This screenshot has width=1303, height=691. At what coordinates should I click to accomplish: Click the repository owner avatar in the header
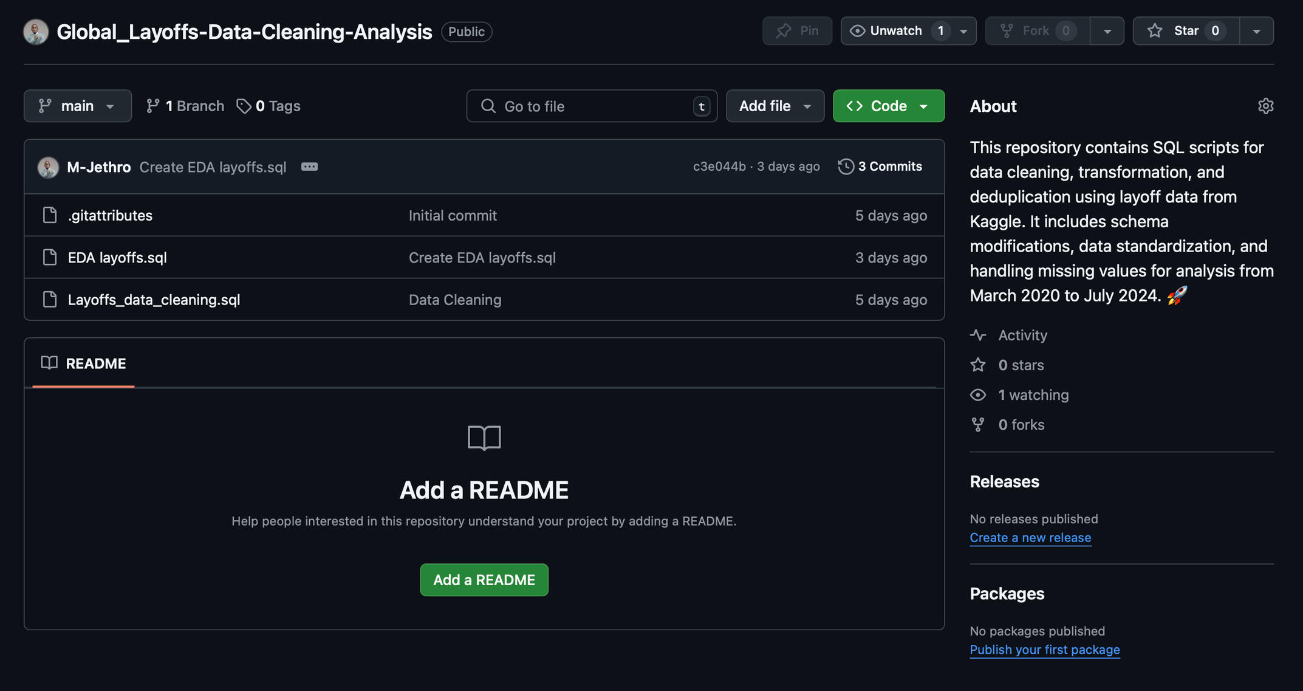(36, 32)
